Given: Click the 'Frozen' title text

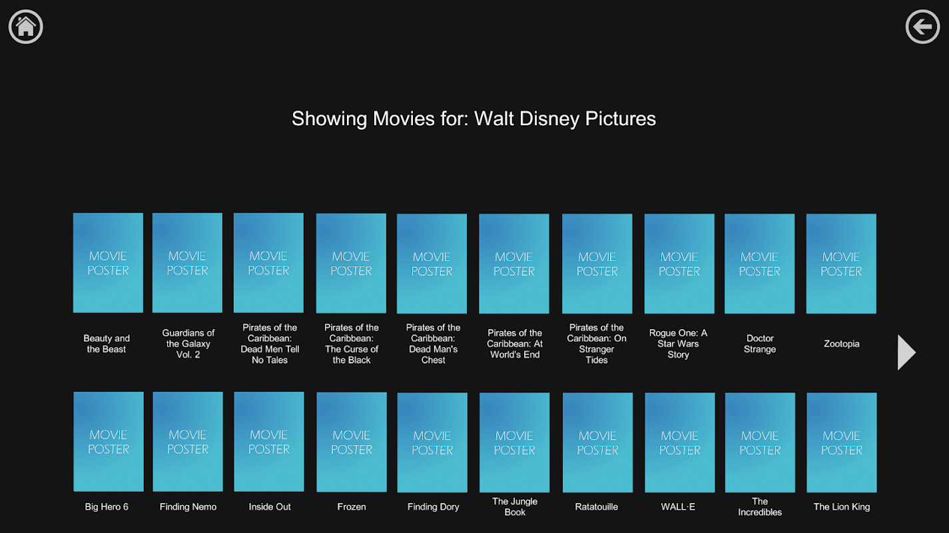Looking at the screenshot, I should (352, 507).
